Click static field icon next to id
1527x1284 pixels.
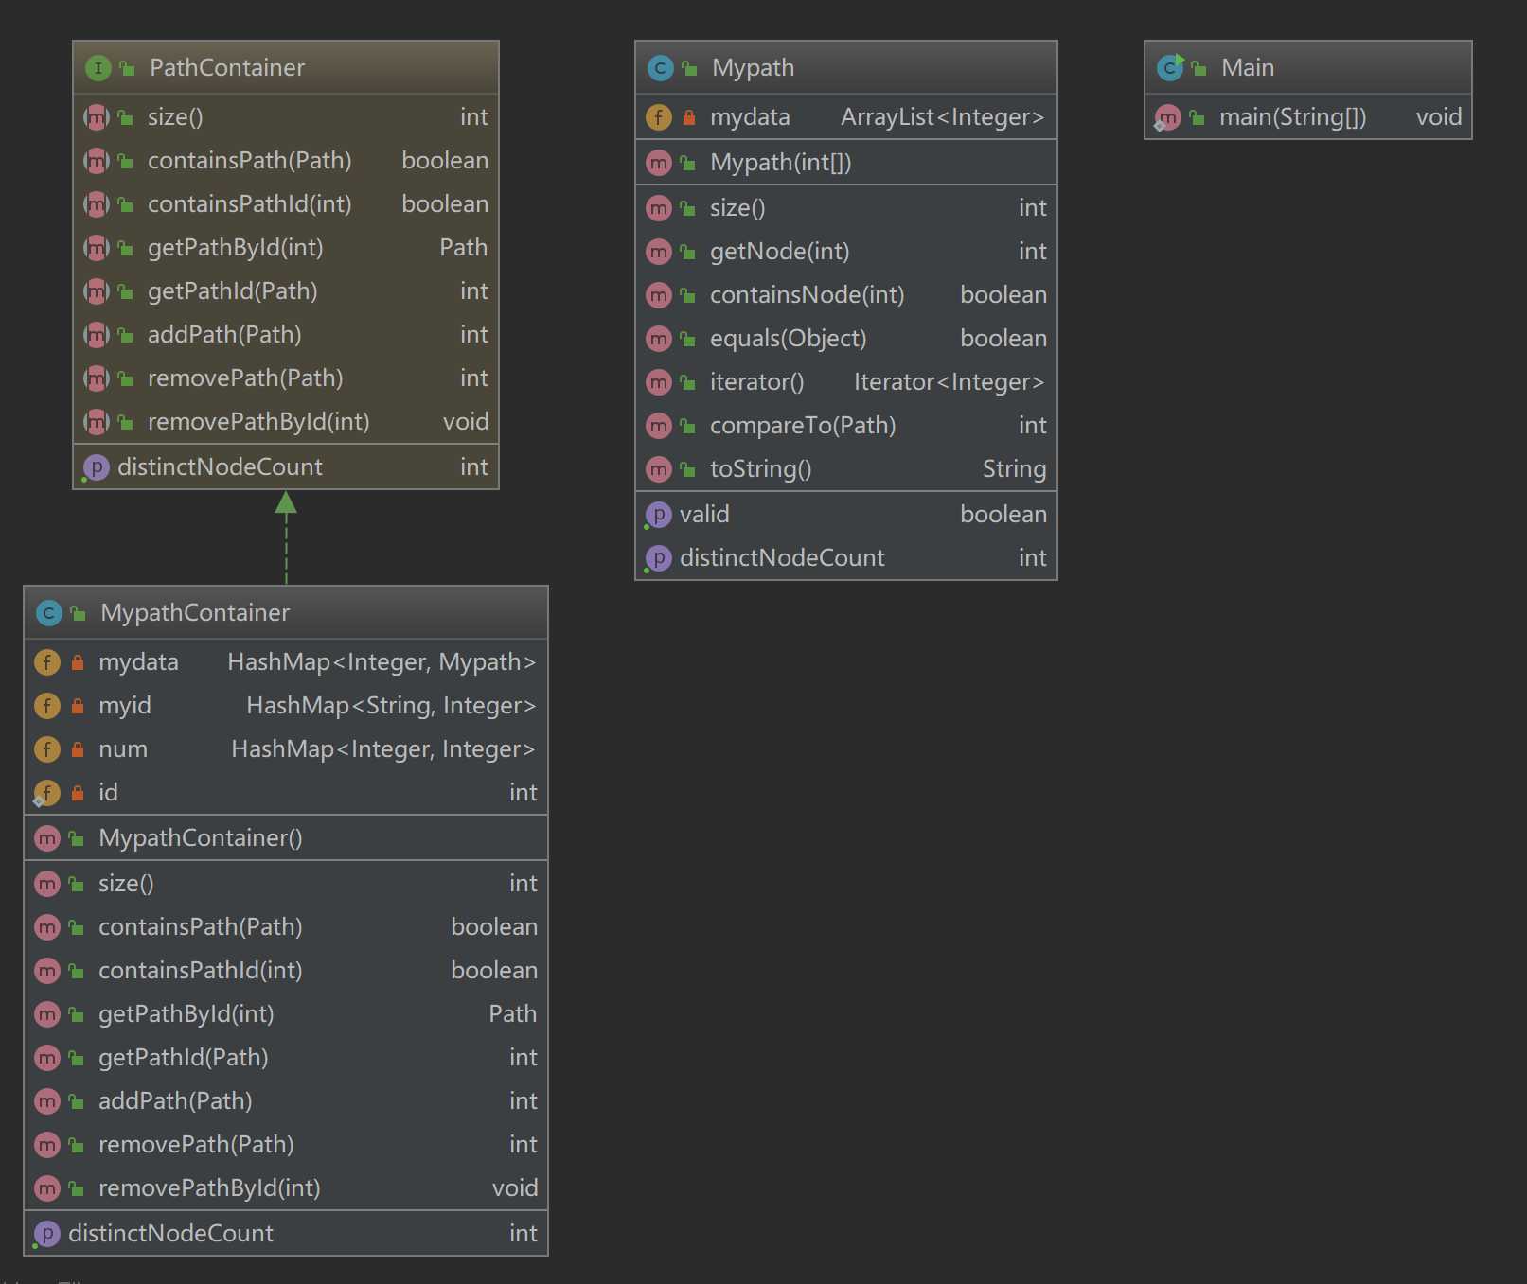[46, 793]
